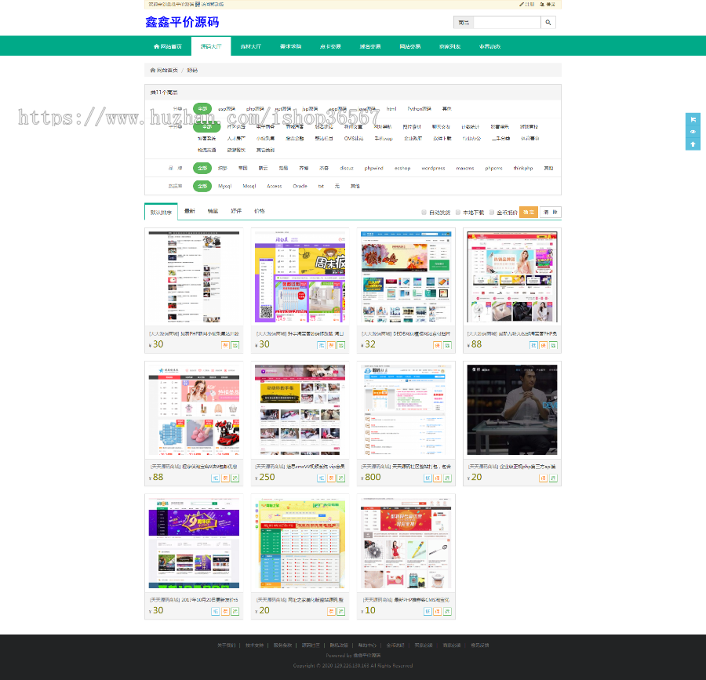Click the orange badge on the ¥250 item

[x=331, y=478]
